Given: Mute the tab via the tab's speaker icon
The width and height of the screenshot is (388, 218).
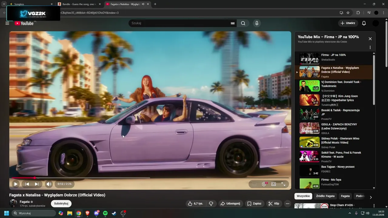Looking at the screenshot, I should pos(143,4).
